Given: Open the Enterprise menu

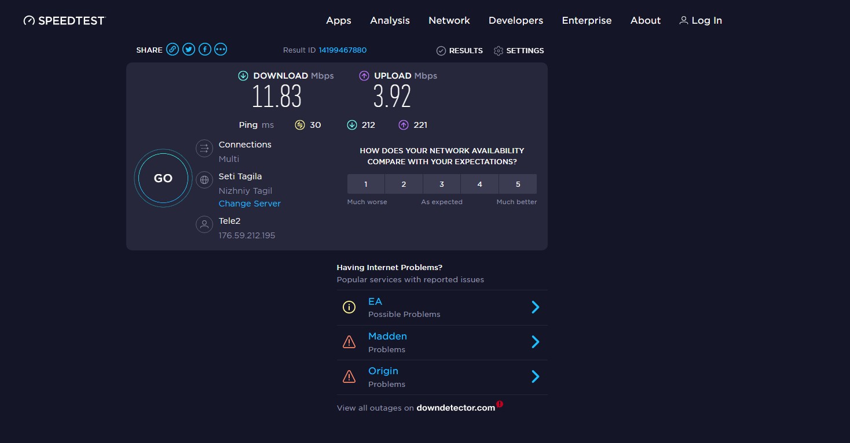Looking at the screenshot, I should click(x=587, y=20).
